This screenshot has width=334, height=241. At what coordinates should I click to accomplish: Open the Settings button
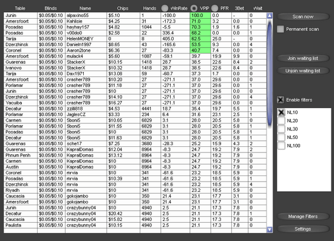[x=303, y=229]
